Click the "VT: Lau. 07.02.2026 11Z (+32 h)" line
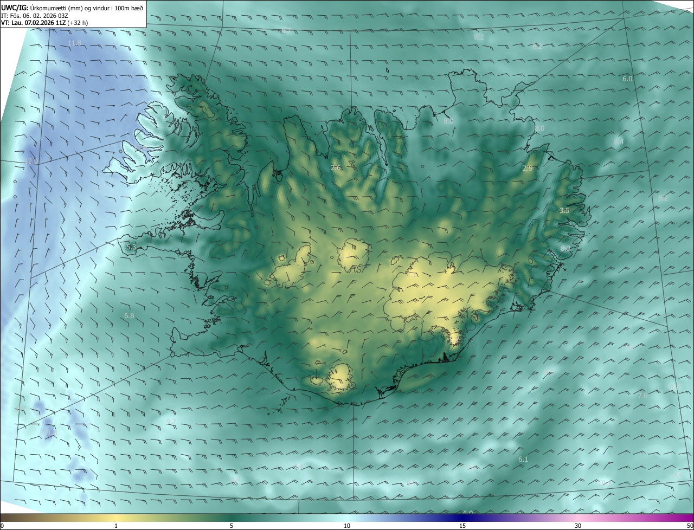Screen dimensions: 694x530 (x=44, y=23)
